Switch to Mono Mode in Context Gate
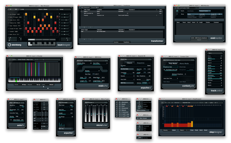The image size is (231, 143). tap(184, 63)
